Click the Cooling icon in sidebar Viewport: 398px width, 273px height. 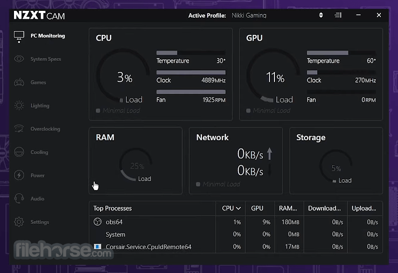point(19,152)
